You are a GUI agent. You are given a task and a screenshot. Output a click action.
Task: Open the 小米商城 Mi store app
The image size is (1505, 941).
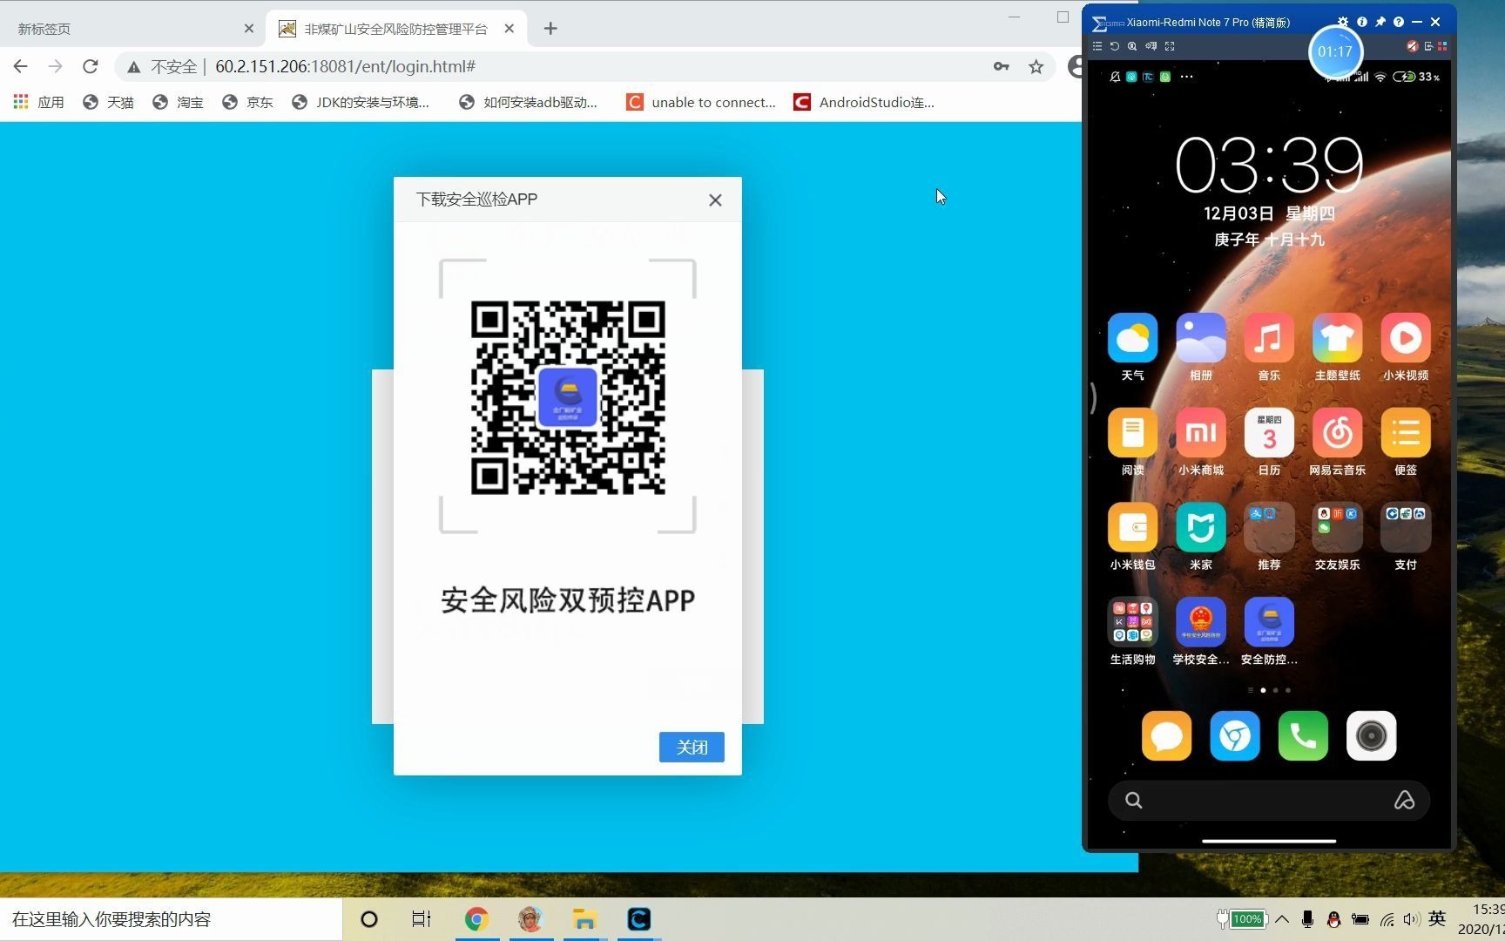pyautogui.click(x=1201, y=432)
